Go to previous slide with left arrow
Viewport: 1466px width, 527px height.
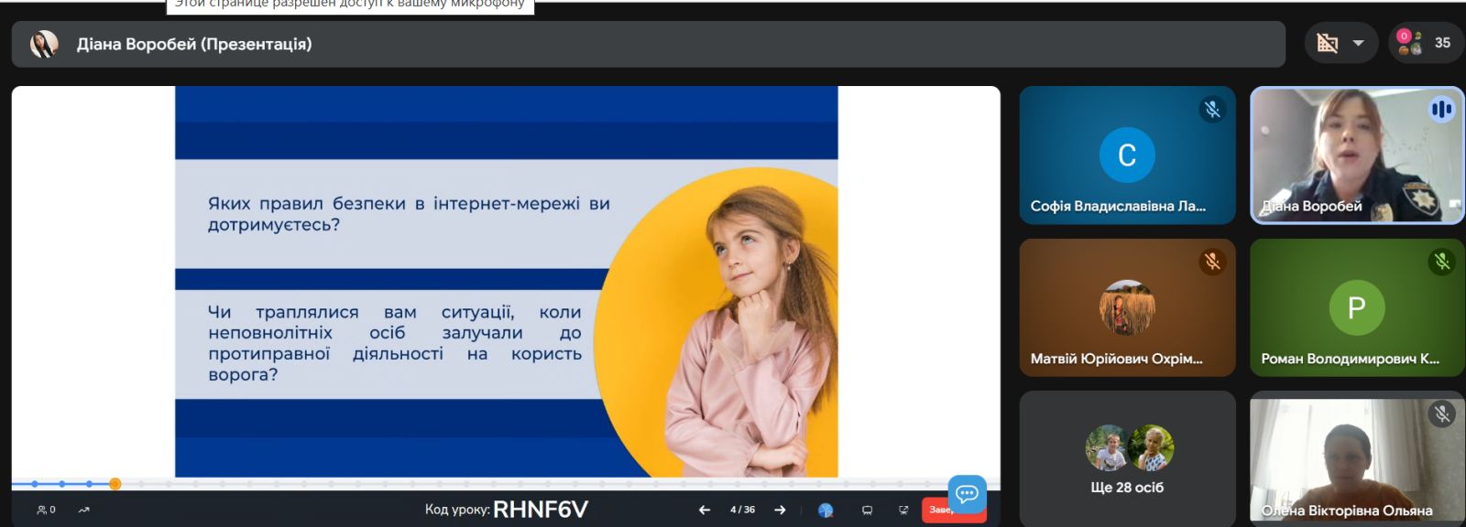click(x=704, y=510)
